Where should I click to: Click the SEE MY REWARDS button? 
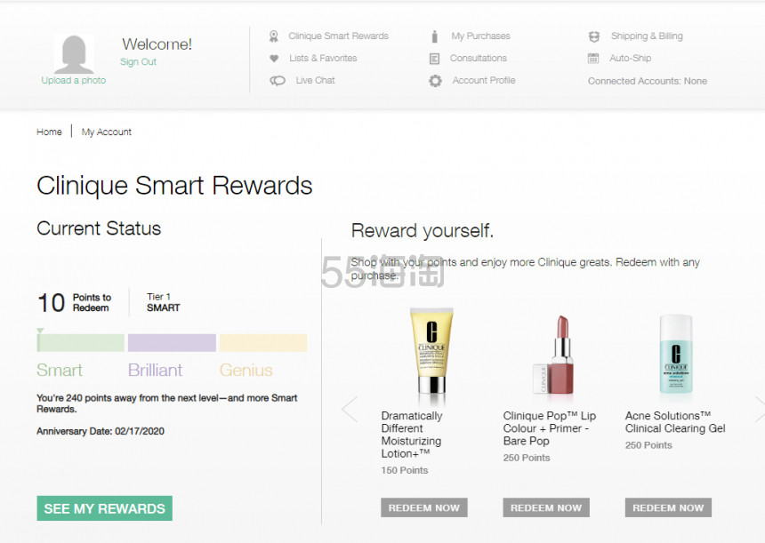click(104, 508)
